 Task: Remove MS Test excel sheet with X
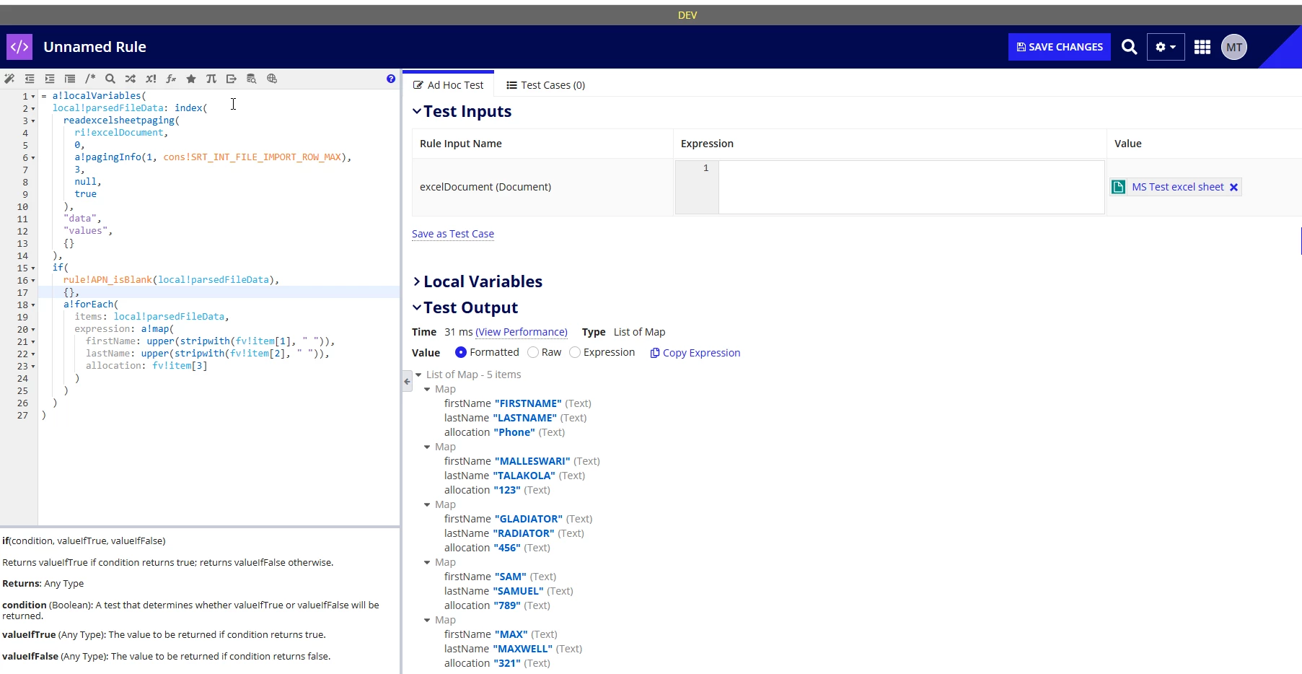[x=1233, y=188]
